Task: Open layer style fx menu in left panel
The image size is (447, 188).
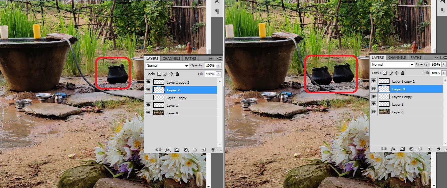Action: tap(168, 150)
